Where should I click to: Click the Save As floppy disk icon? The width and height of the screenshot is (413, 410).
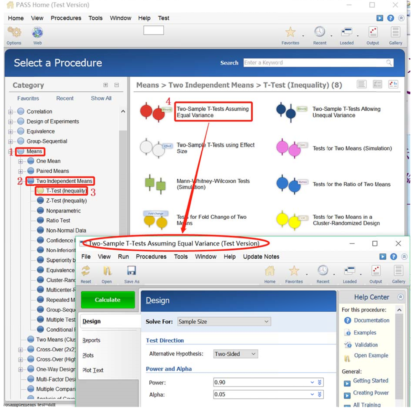click(x=131, y=271)
